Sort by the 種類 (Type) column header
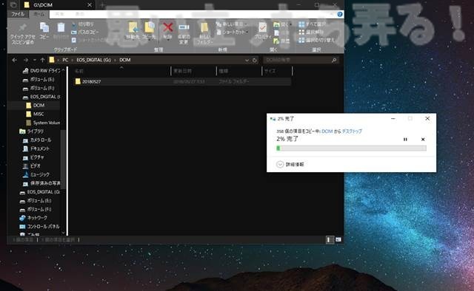 239,71
